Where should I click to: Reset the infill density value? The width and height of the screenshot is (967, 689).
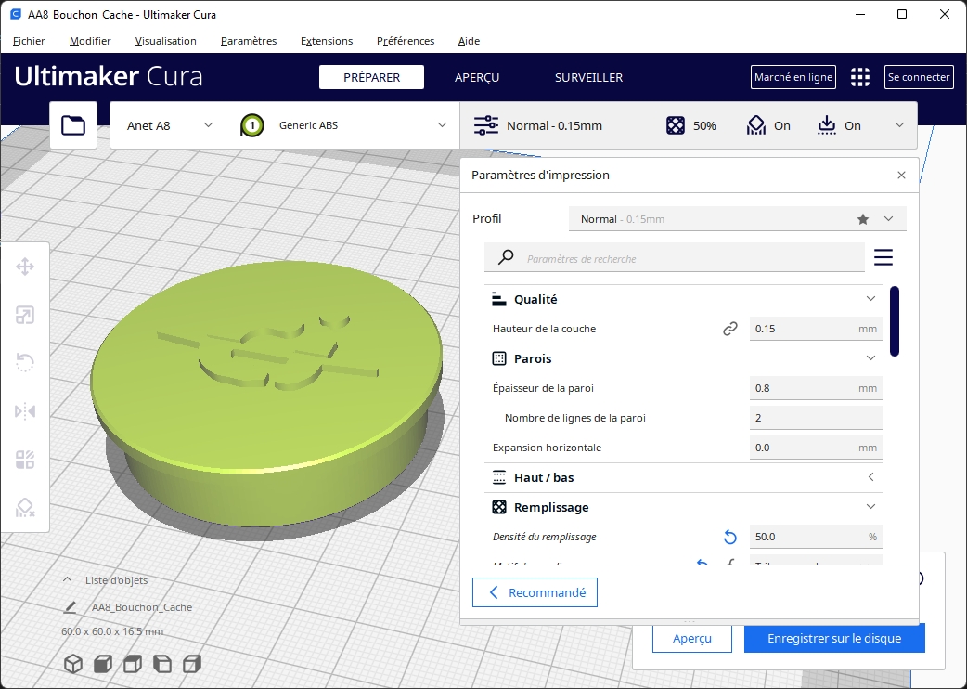coord(729,537)
